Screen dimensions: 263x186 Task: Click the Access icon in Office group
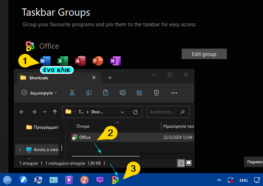click(80, 61)
